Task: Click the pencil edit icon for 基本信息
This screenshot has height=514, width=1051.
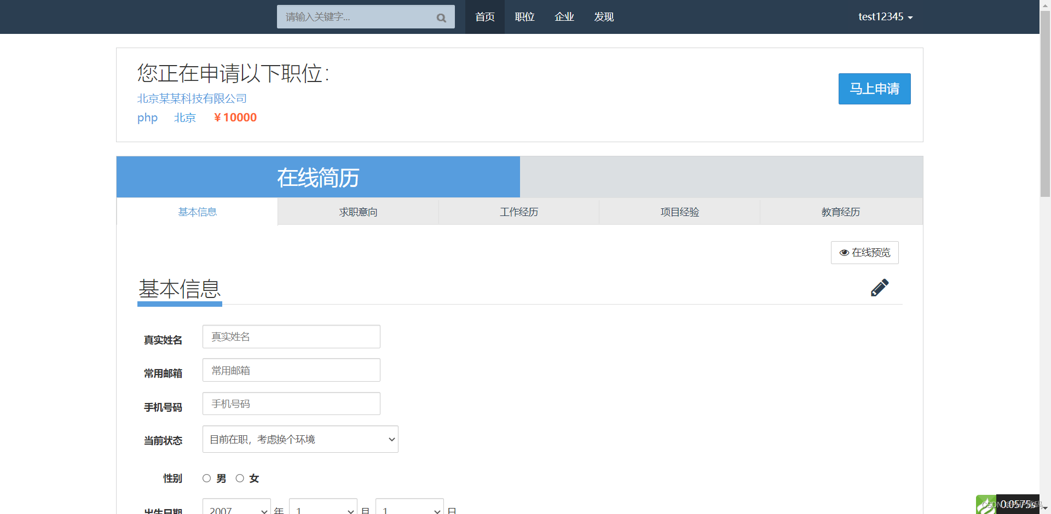Action: (880, 288)
